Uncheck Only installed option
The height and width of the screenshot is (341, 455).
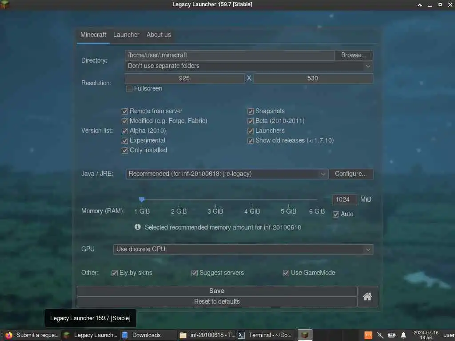[x=125, y=151]
